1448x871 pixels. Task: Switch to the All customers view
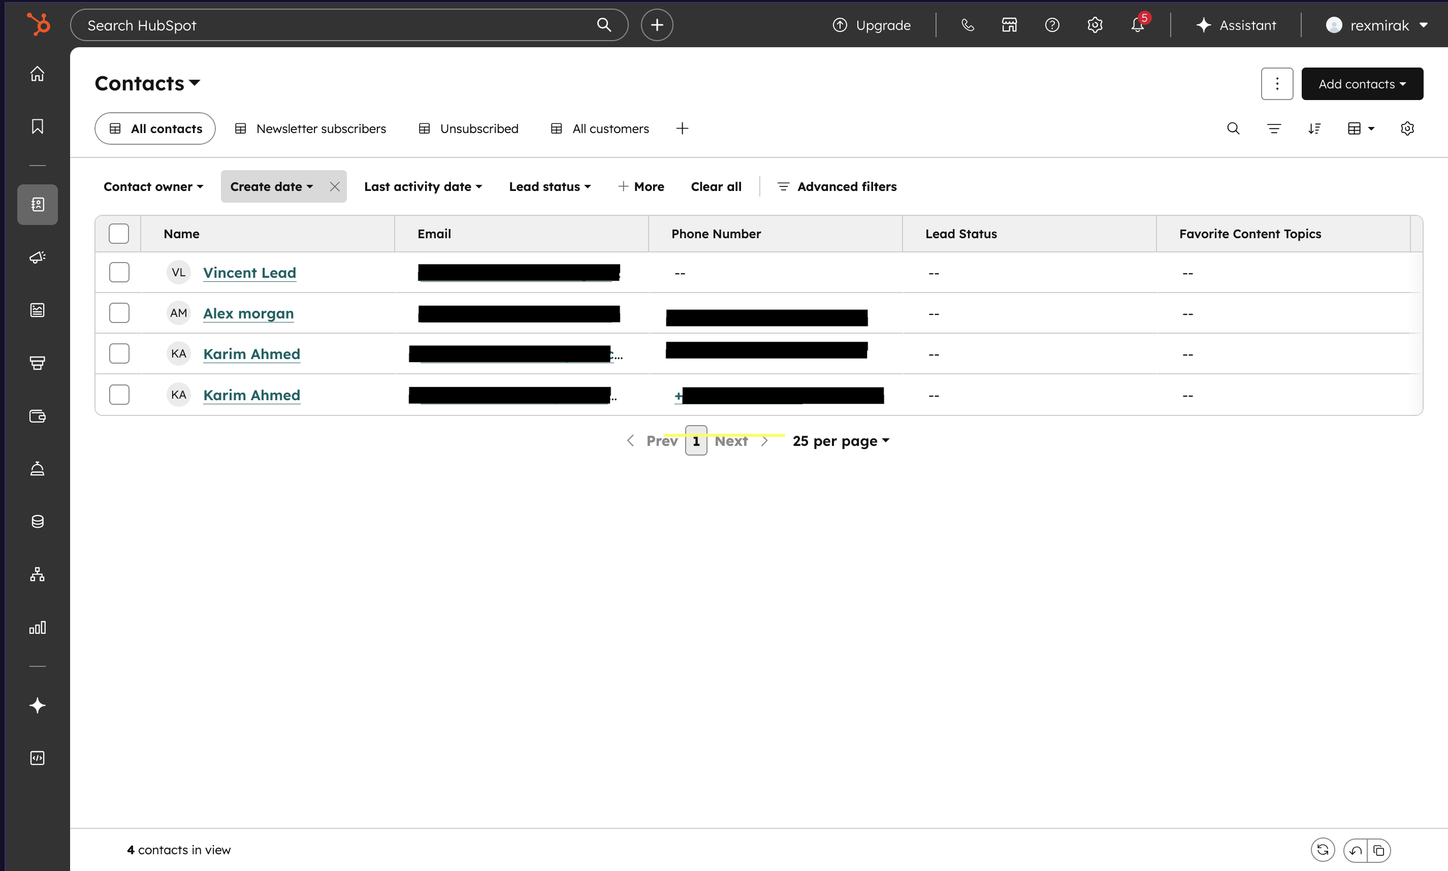[600, 128]
